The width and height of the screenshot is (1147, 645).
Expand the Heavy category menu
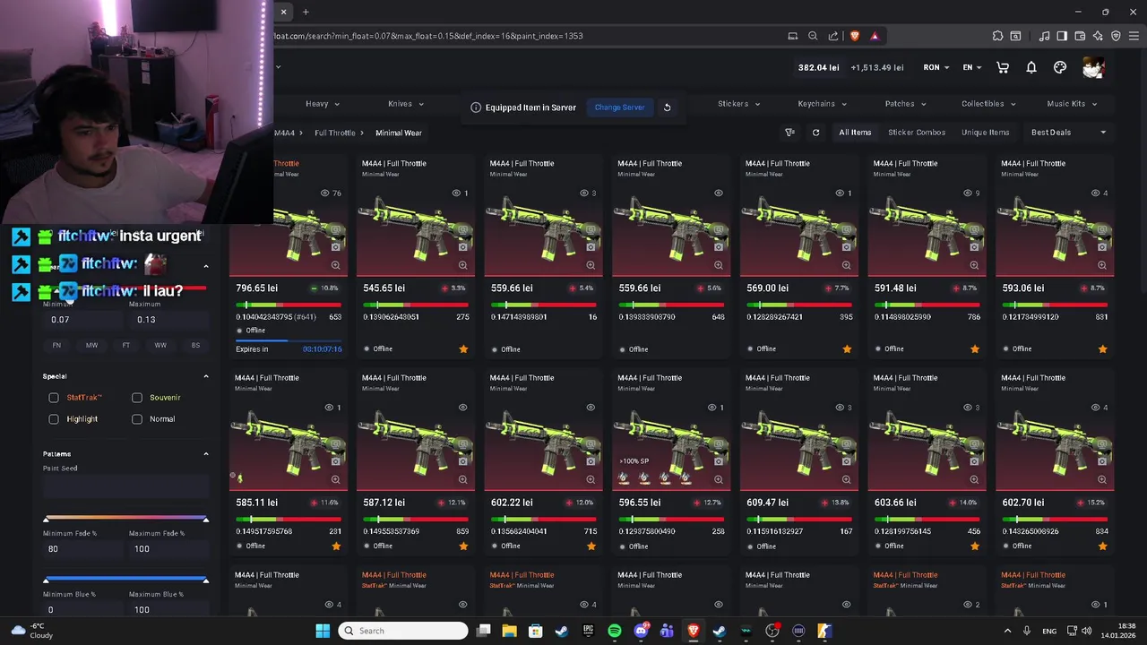(323, 104)
